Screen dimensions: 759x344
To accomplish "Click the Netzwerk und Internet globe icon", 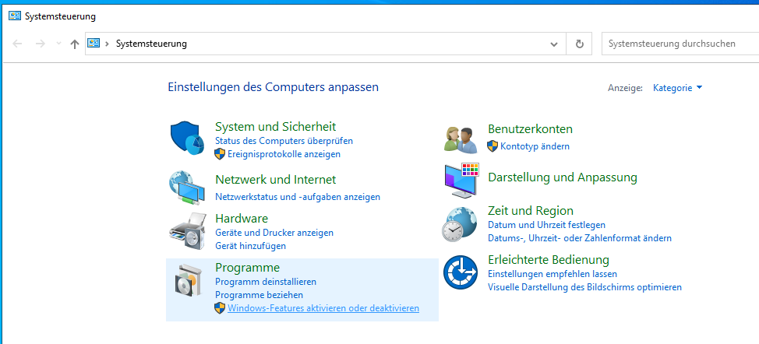I will pos(187,187).
